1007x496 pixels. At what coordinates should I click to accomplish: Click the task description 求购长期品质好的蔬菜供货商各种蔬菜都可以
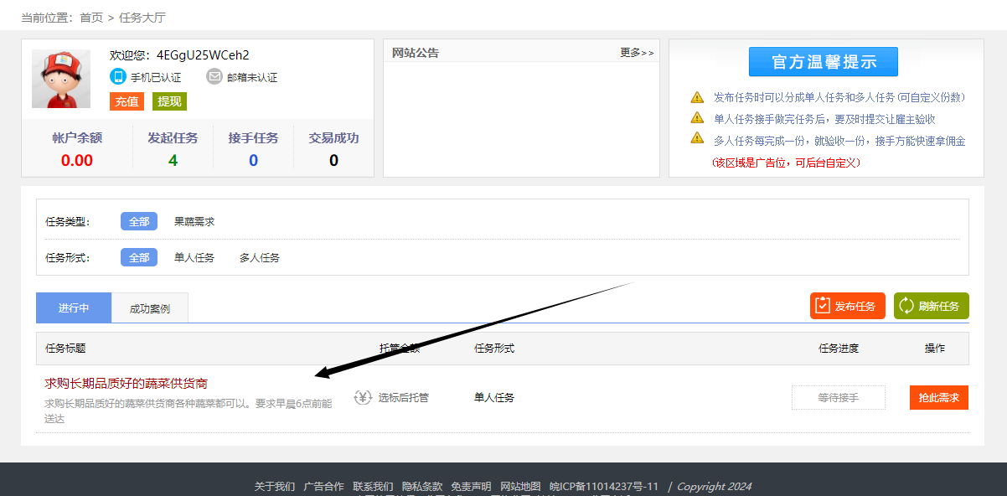pyautogui.click(x=188, y=411)
